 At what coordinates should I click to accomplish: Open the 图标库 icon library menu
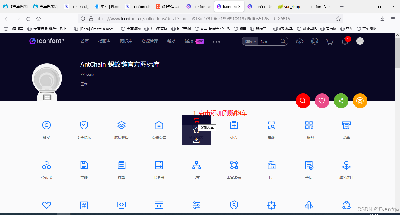(126, 41)
